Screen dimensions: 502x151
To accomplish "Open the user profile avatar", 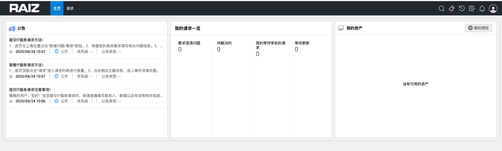I will coord(493,9).
